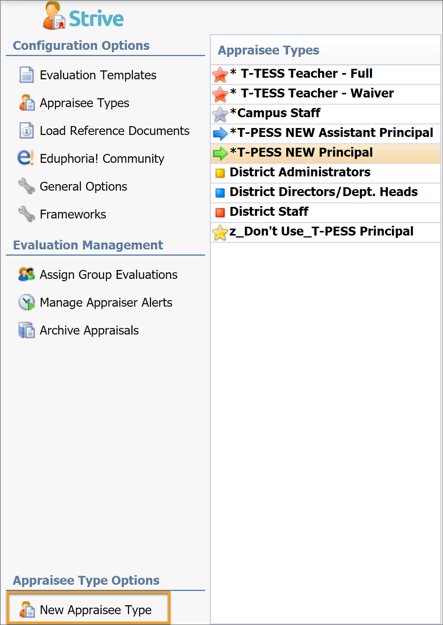
Task: Select z_Don't Use_T-PESS Principal entry
Action: point(326,232)
